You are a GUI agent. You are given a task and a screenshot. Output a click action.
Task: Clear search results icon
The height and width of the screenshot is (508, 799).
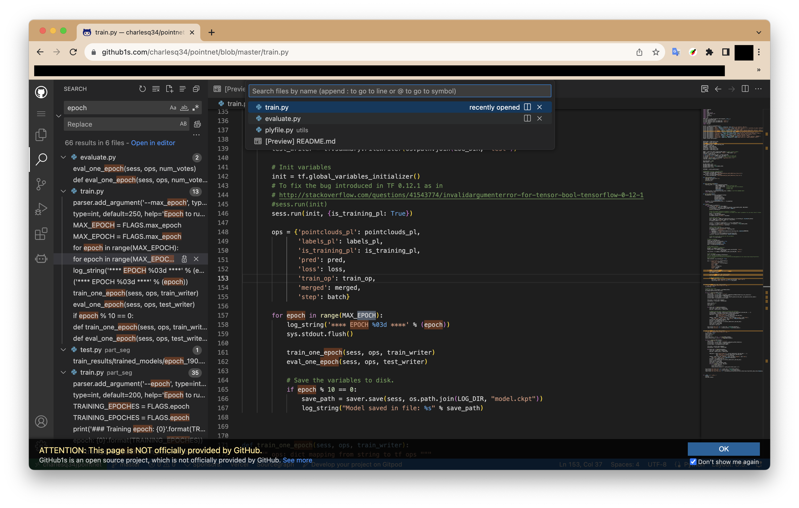coord(156,89)
